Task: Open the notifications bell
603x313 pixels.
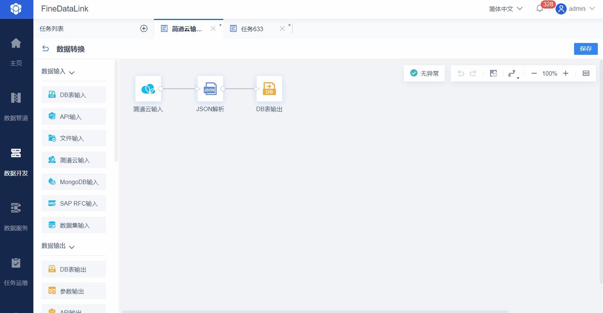Action: tap(540, 9)
